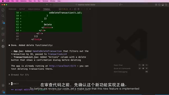Open the Explorer view in the activity bar
The height and width of the screenshot is (95, 169).
(x=3, y=10)
